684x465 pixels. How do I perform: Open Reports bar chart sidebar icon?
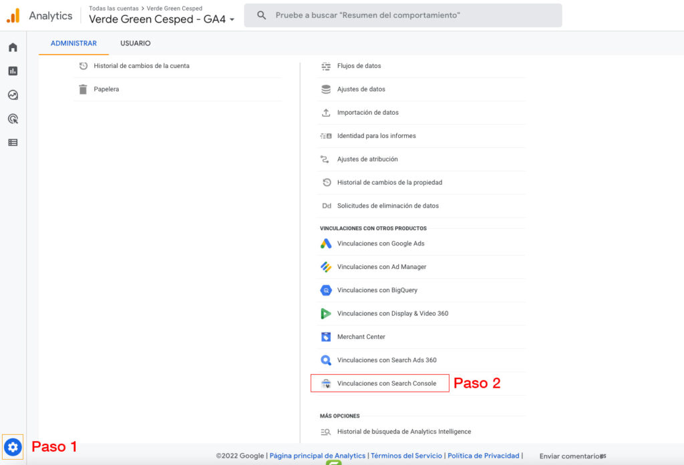coord(13,71)
